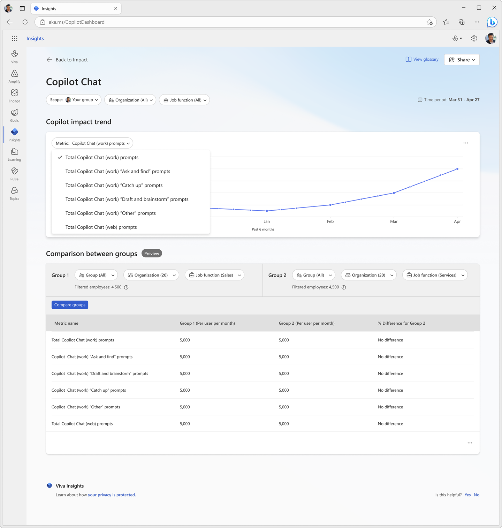Open Viva home from the sidebar
The width and height of the screenshot is (502, 528).
point(14,56)
